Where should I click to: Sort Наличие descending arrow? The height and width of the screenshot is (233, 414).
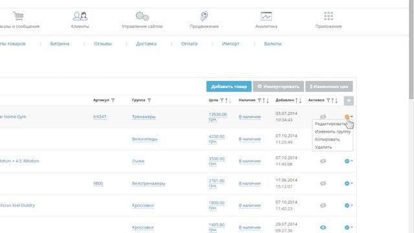pyautogui.click(x=267, y=100)
